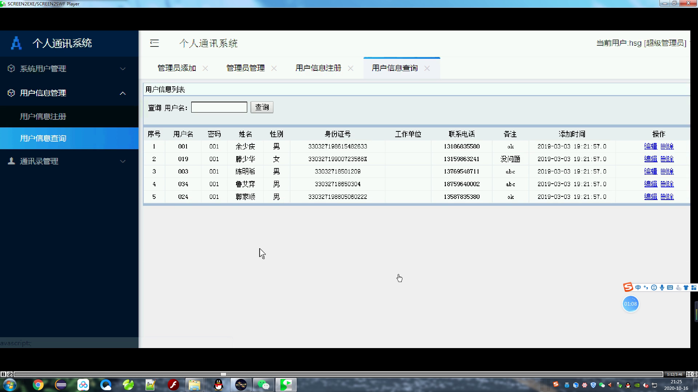Delete the row for 郭家顺

(667, 197)
